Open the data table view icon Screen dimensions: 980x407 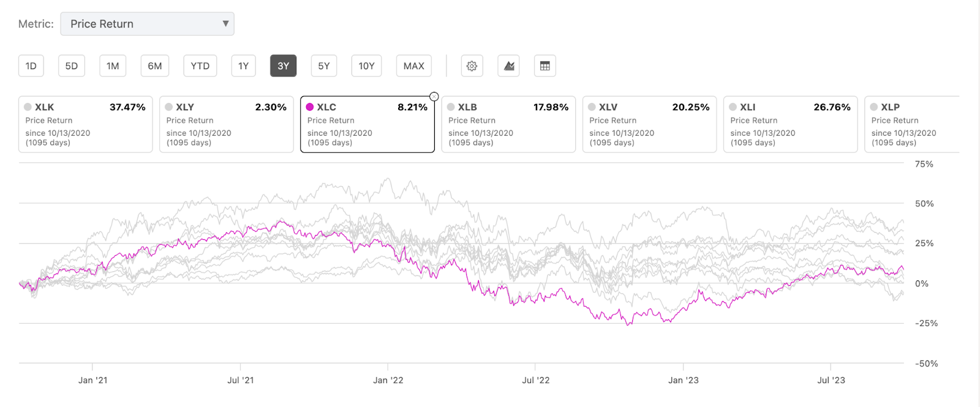(545, 66)
